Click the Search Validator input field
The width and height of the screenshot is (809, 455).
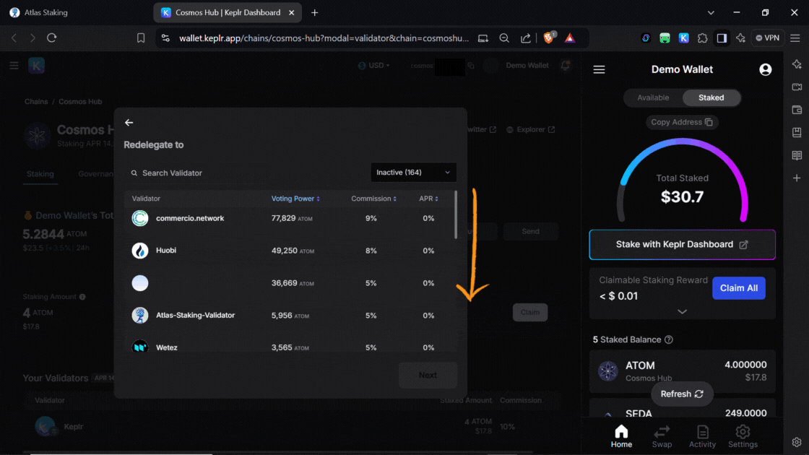pyautogui.click(x=246, y=173)
